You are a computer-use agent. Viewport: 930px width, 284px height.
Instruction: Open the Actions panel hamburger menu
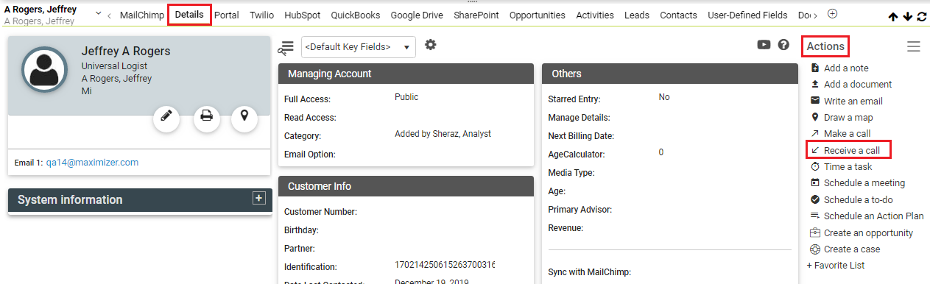click(x=914, y=46)
